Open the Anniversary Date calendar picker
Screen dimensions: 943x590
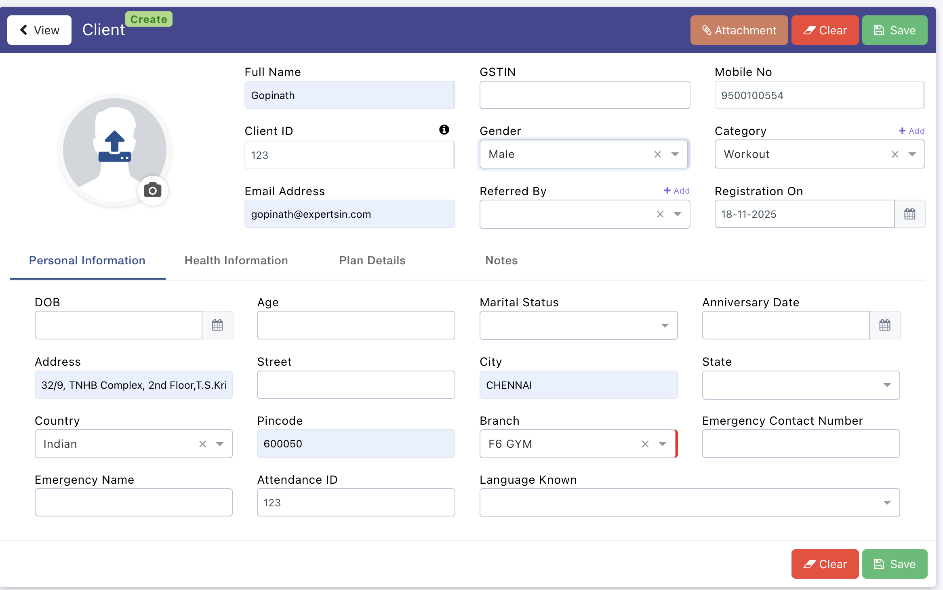tap(884, 325)
